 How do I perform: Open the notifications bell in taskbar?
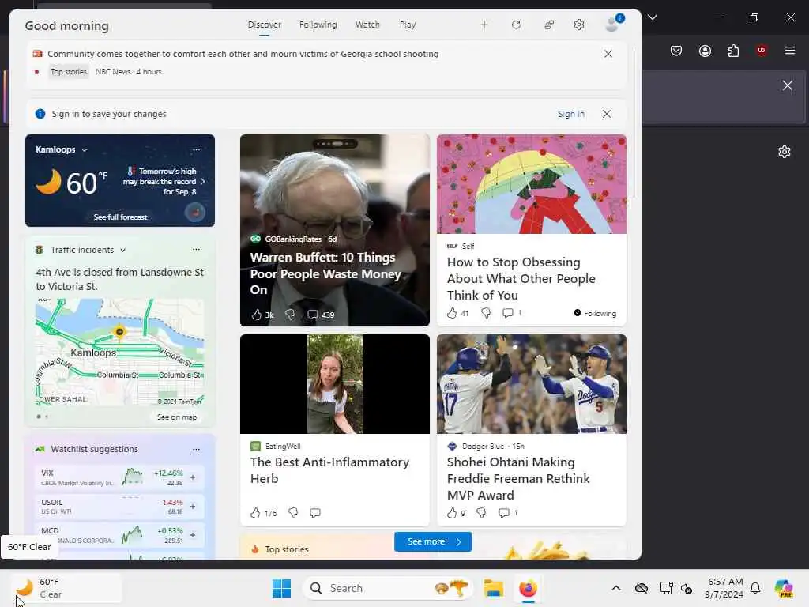(x=755, y=588)
